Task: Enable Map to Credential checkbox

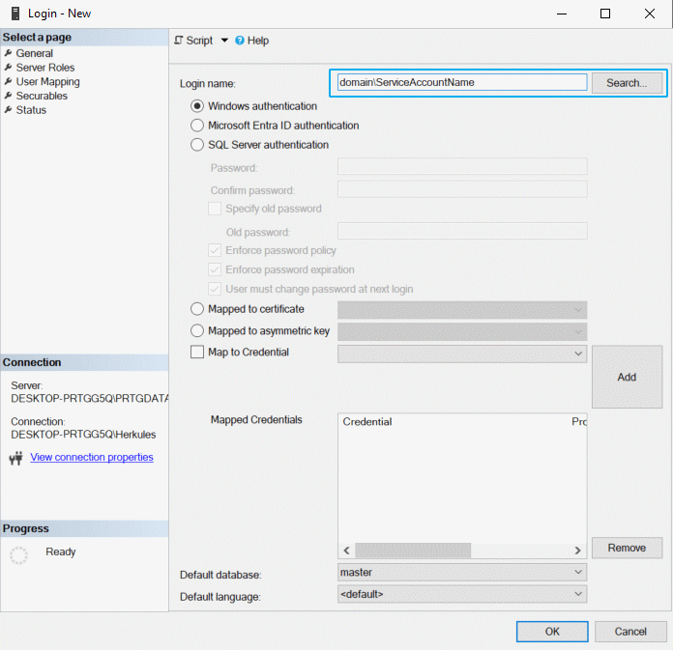Action: click(197, 352)
